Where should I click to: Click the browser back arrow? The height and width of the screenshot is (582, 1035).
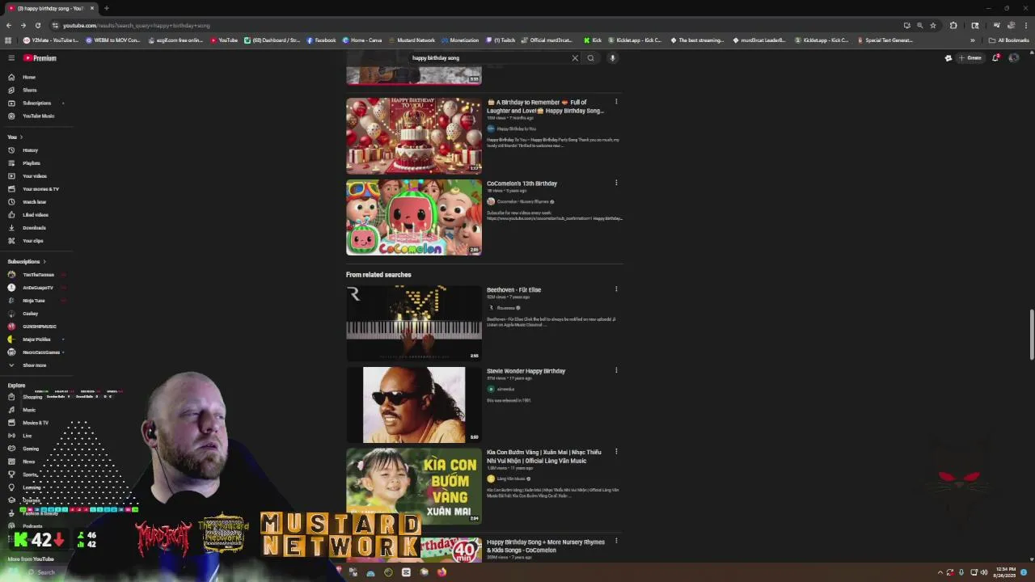(8, 25)
